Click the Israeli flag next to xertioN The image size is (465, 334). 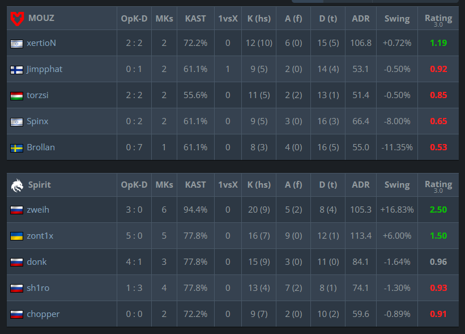coord(16,44)
